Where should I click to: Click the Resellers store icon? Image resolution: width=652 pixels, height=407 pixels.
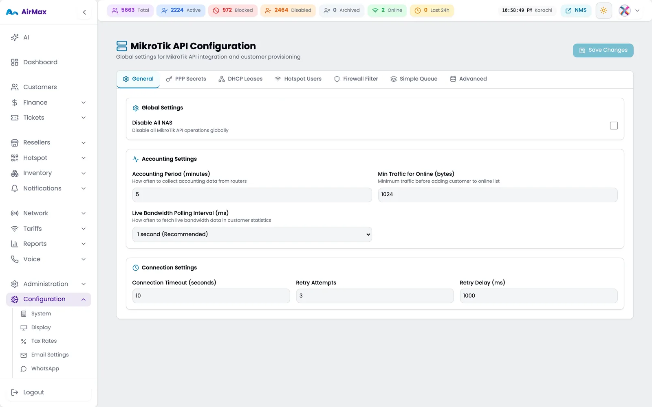click(15, 142)
